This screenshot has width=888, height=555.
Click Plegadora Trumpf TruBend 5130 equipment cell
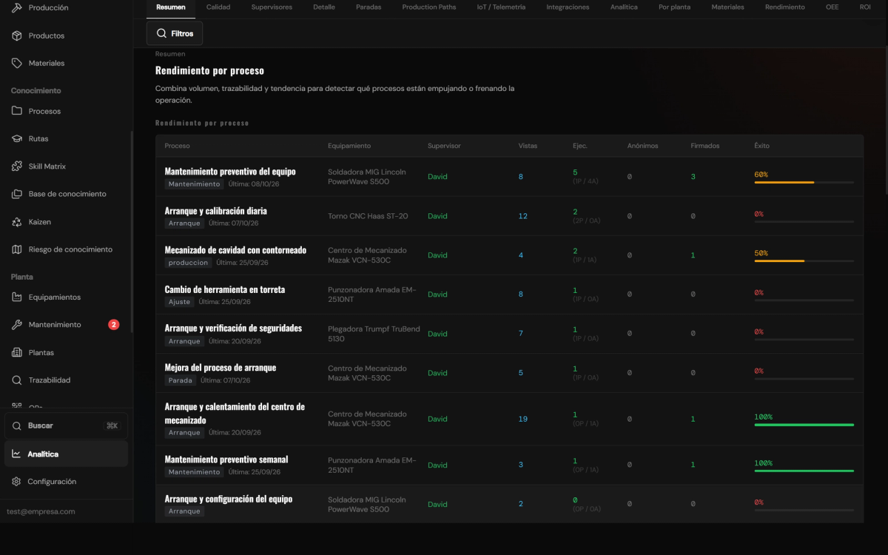[374, 334]
